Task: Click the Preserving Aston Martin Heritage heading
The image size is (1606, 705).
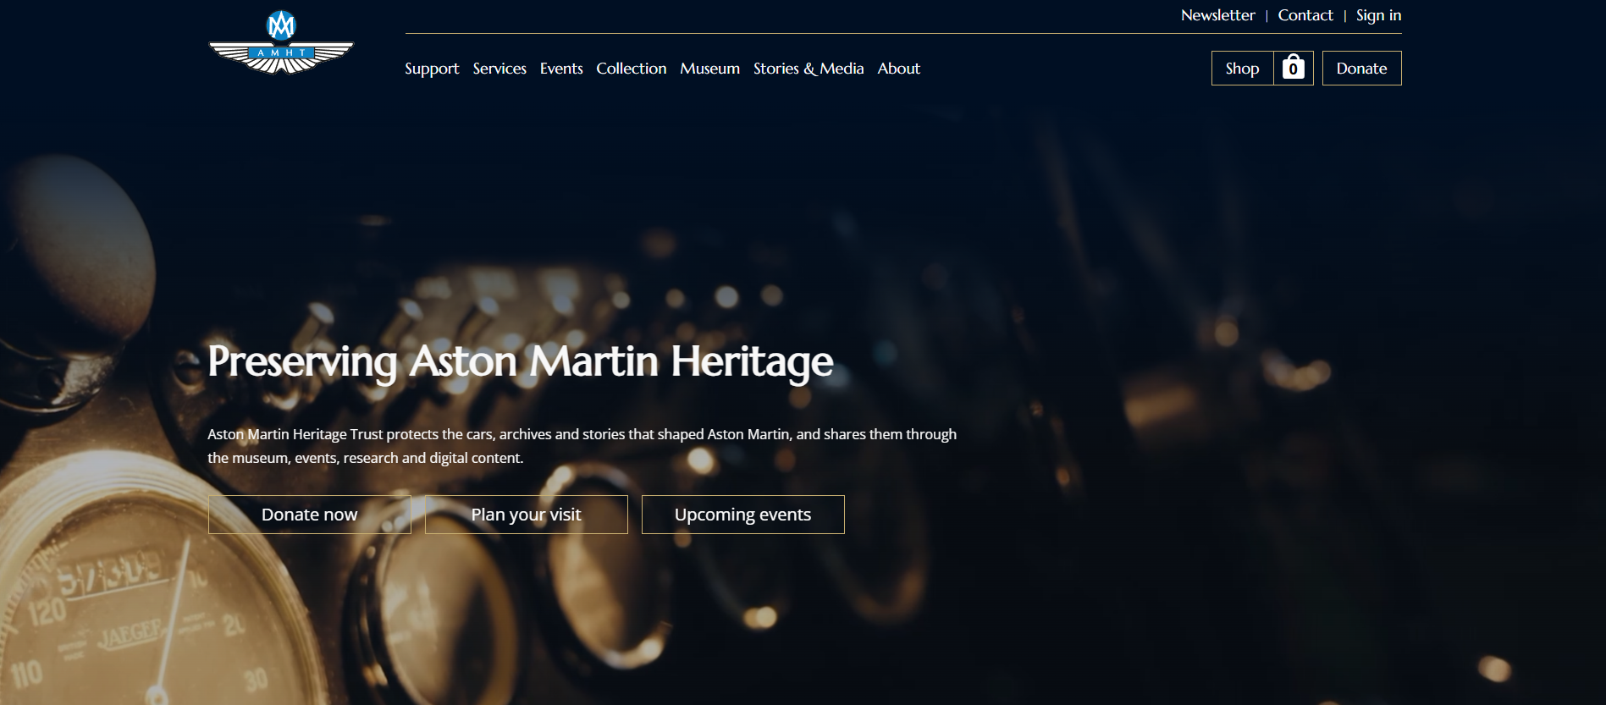Action: pos(521,361)
